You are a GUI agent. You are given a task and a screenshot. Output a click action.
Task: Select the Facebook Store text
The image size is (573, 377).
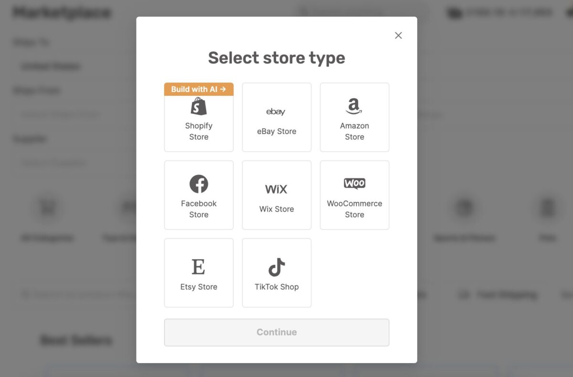pos(199,209)
